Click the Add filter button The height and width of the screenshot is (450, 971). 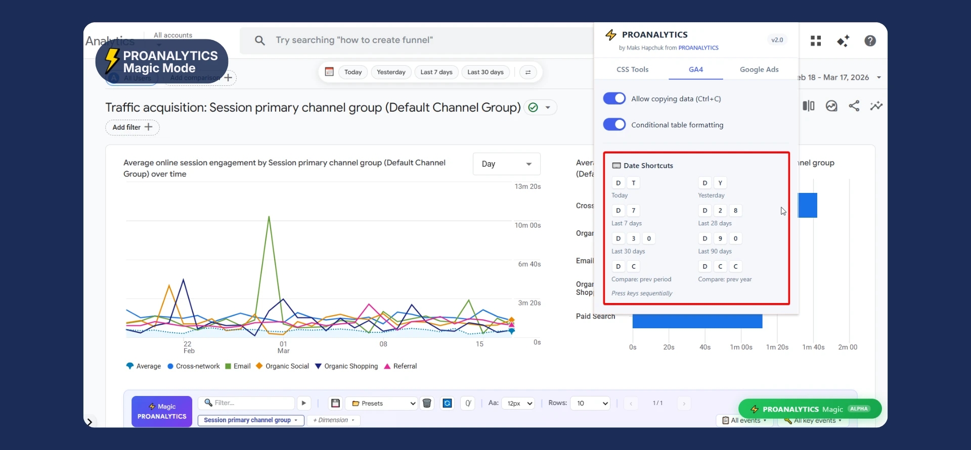[x=132, y=127]
